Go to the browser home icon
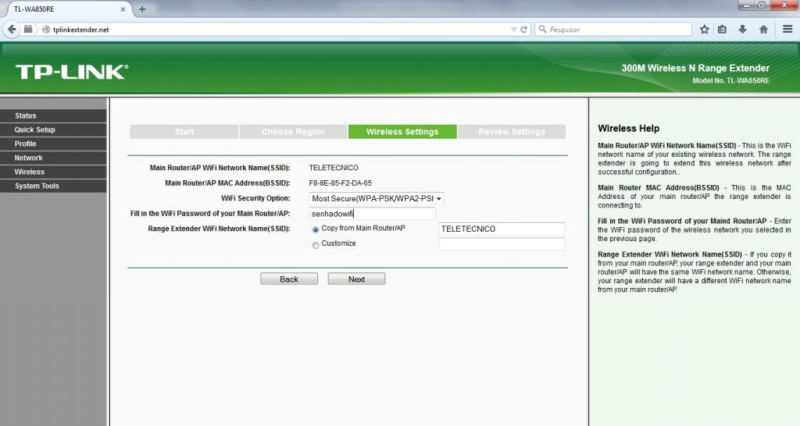This screenshot has width=800, height=426. [763, 30]
